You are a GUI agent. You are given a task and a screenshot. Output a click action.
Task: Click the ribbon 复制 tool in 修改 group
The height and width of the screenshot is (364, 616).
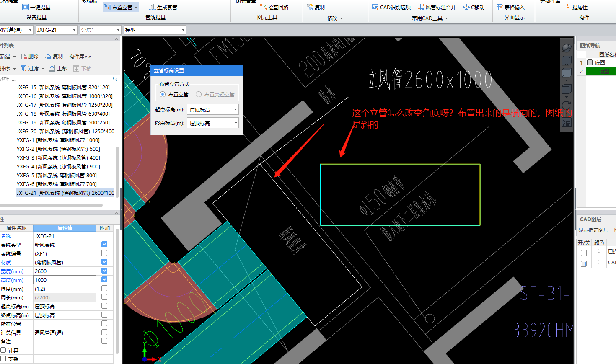coord(316,7)
